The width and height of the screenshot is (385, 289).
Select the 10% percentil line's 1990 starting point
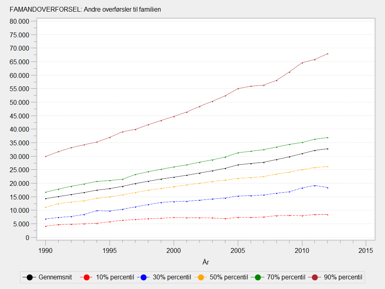click(45, 226)
